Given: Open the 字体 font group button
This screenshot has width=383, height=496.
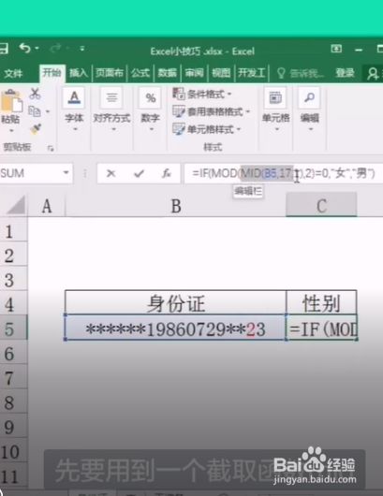Looking at the screenshot, I should pos(74,109).
